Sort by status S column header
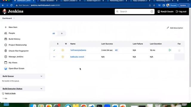Image resolution: width=191 pixels, height=107 pixels. (x=58, y=44)
